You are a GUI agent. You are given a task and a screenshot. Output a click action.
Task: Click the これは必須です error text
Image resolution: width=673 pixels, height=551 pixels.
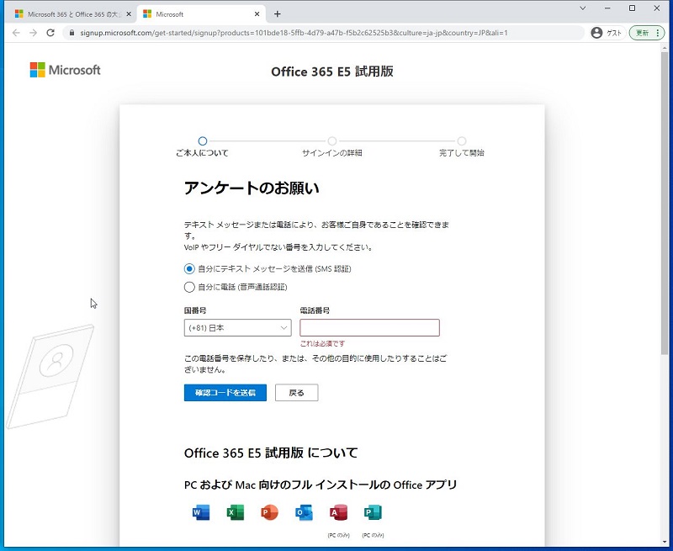pos(322,343)
